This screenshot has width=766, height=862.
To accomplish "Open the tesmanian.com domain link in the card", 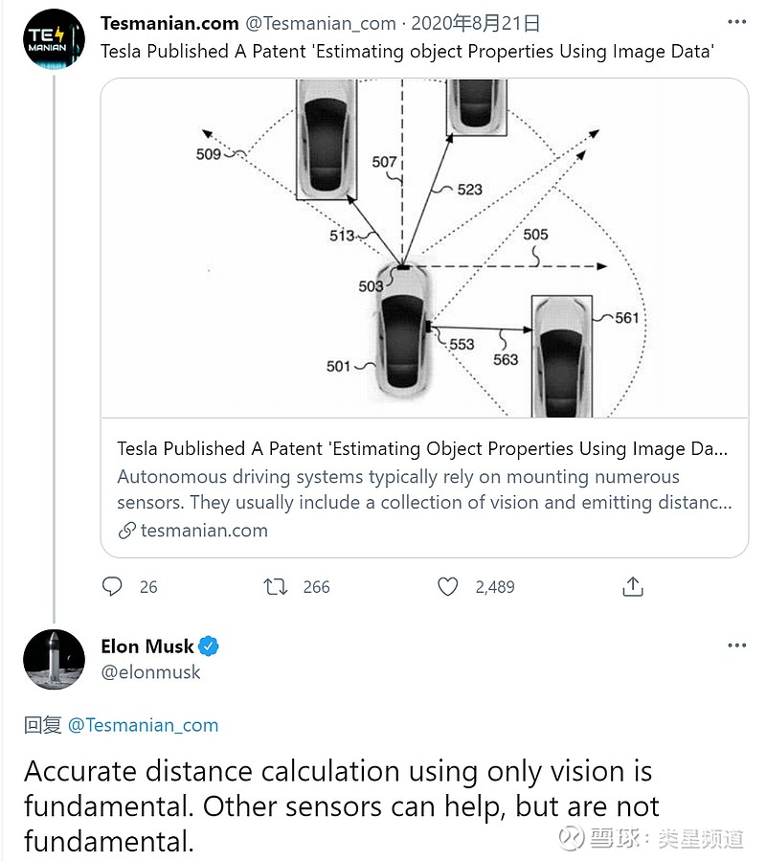I will [204, 531].
